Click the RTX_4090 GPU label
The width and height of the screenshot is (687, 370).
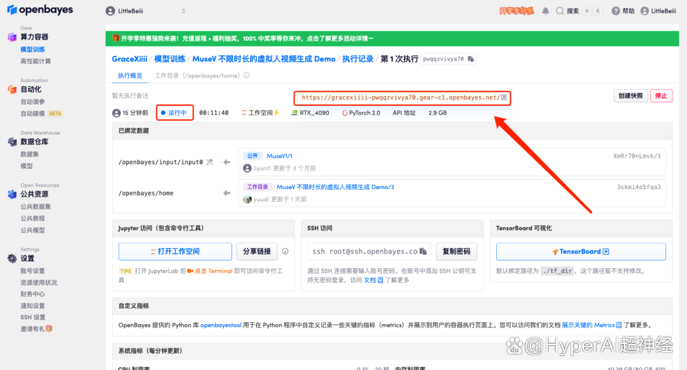coord(310,113)
